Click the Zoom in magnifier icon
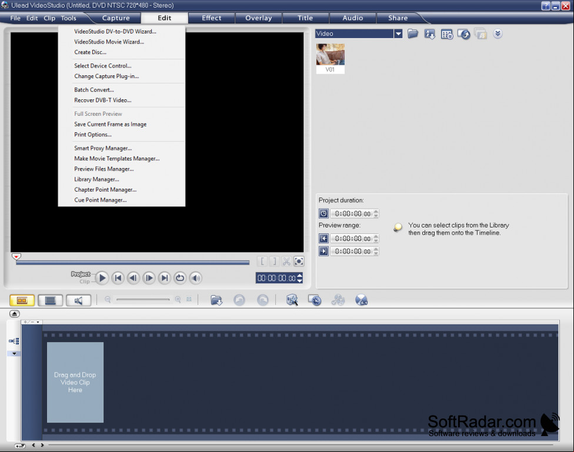The height and width of the screenshot is (452, 574). (x=178, y=299)
